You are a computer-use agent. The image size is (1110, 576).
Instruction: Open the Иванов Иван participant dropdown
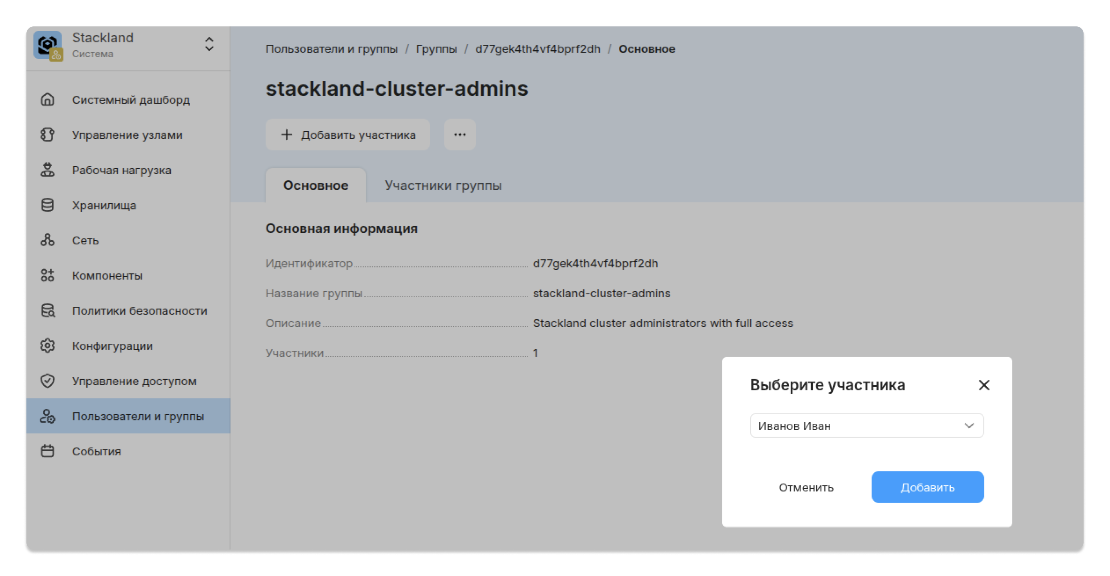(867, 426)
